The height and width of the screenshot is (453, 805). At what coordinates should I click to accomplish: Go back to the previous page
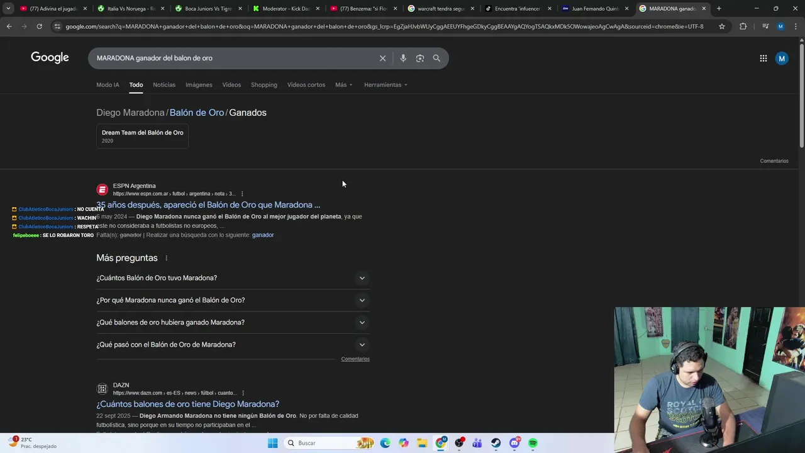pyautogui.click(x=9, y=26)
